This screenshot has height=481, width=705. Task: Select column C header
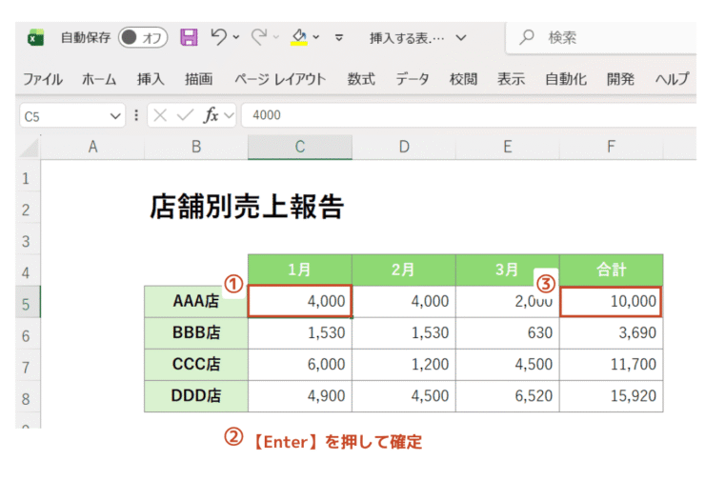pyautogui.click(x=300, y=147)
